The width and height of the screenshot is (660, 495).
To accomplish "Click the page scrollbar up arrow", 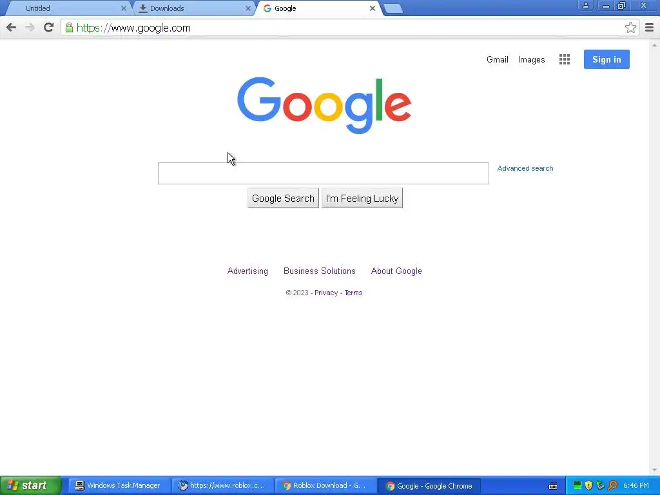I will tap(655, 45).
